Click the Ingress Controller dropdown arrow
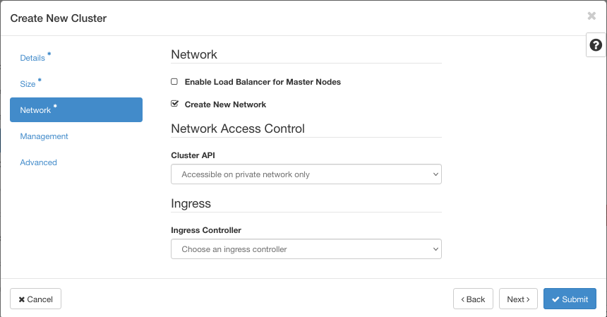This screenshot has height=317, width=607. click(434, 249)
